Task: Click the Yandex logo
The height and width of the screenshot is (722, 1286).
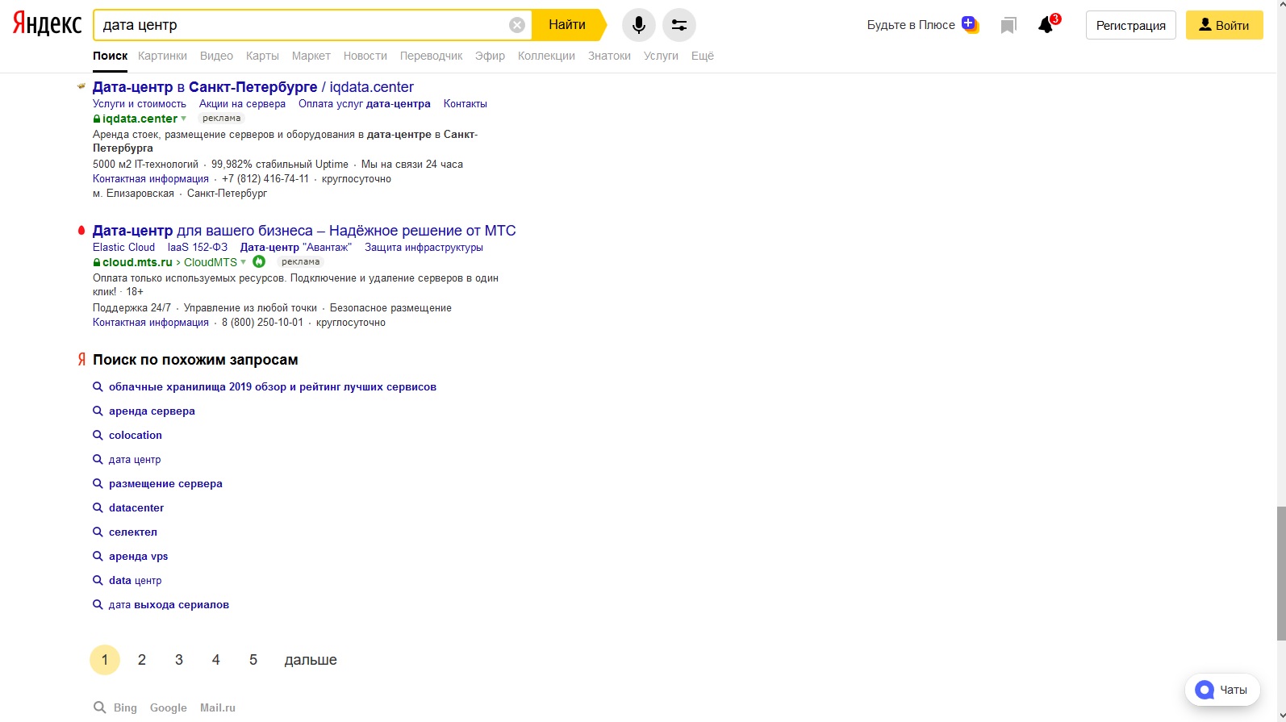Action: point(47,25)
